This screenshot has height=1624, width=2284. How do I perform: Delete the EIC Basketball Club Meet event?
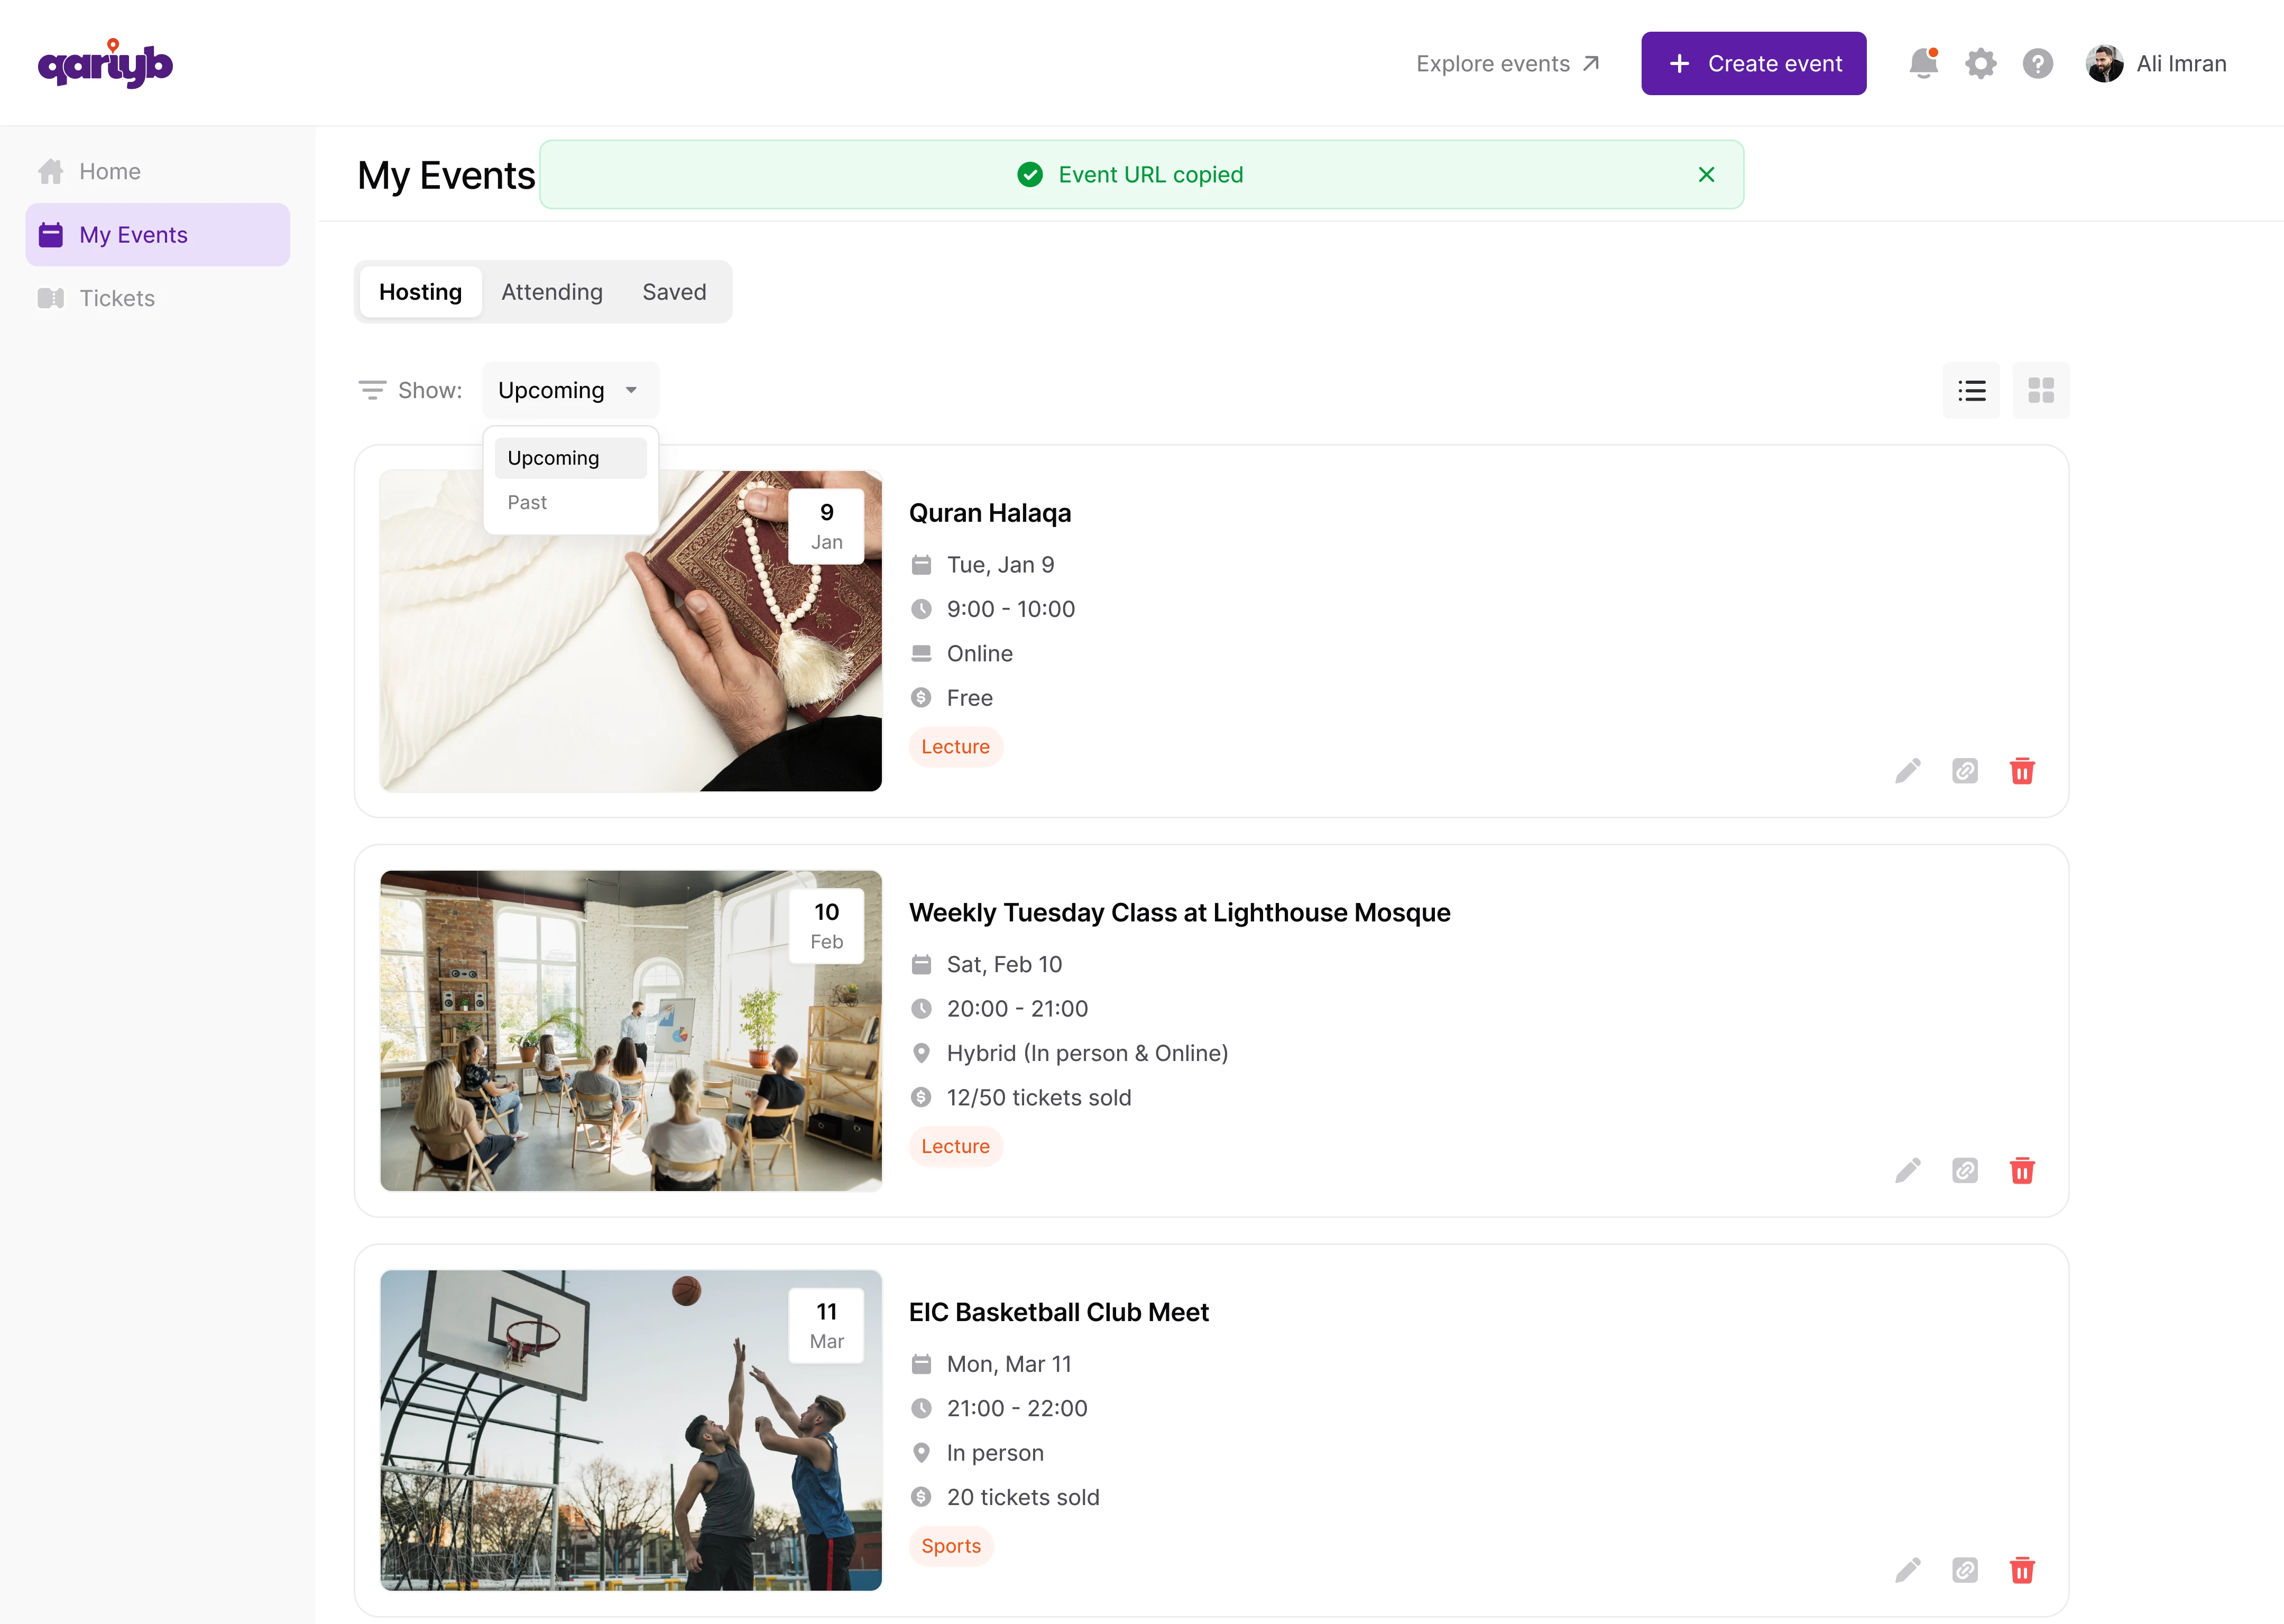[2021, 1571]
